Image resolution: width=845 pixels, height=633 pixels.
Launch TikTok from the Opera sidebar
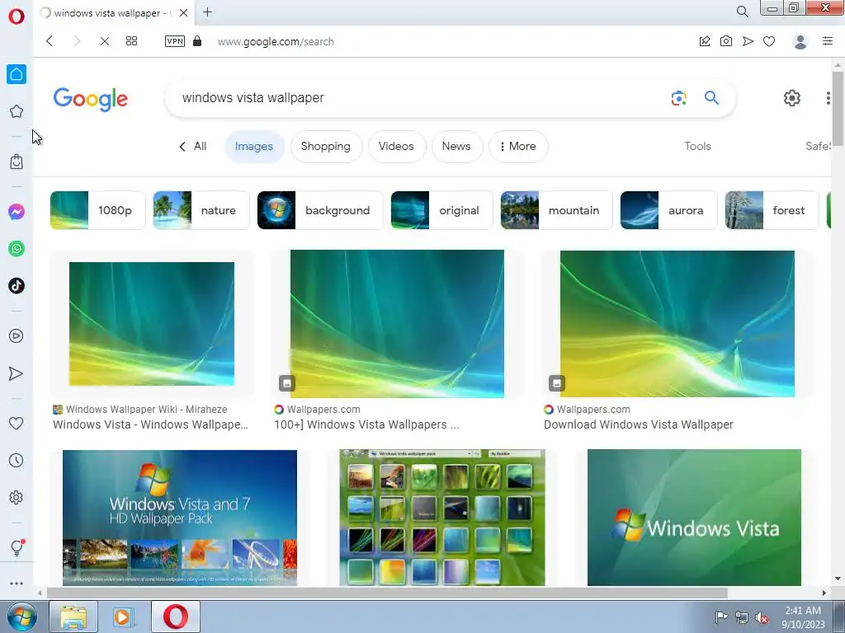pyautogui.click(x=17, y=286)
